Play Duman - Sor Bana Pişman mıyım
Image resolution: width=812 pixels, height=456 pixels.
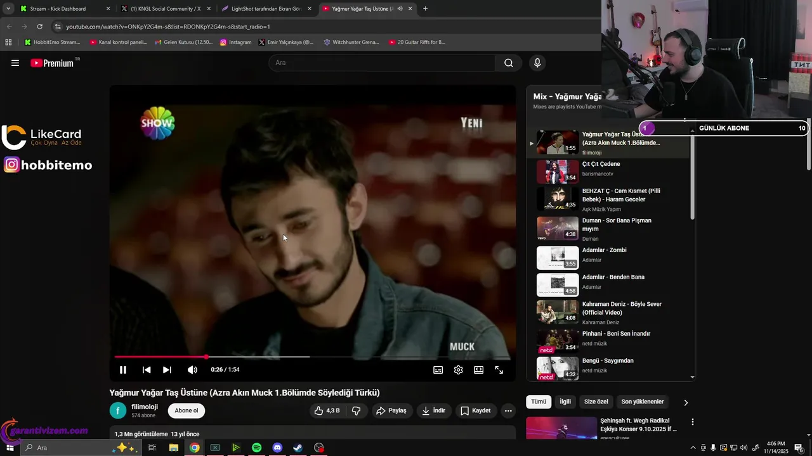tap(609, 229)
